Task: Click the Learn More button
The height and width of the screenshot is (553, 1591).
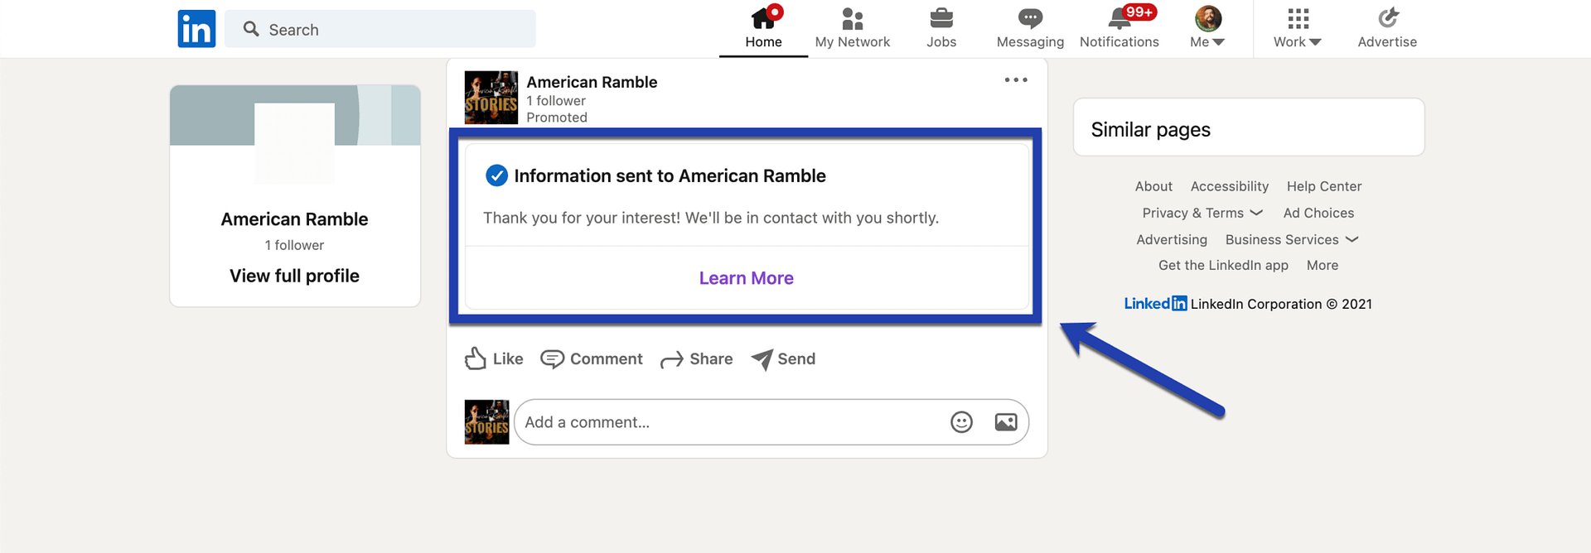Action: tap(747, 278)
